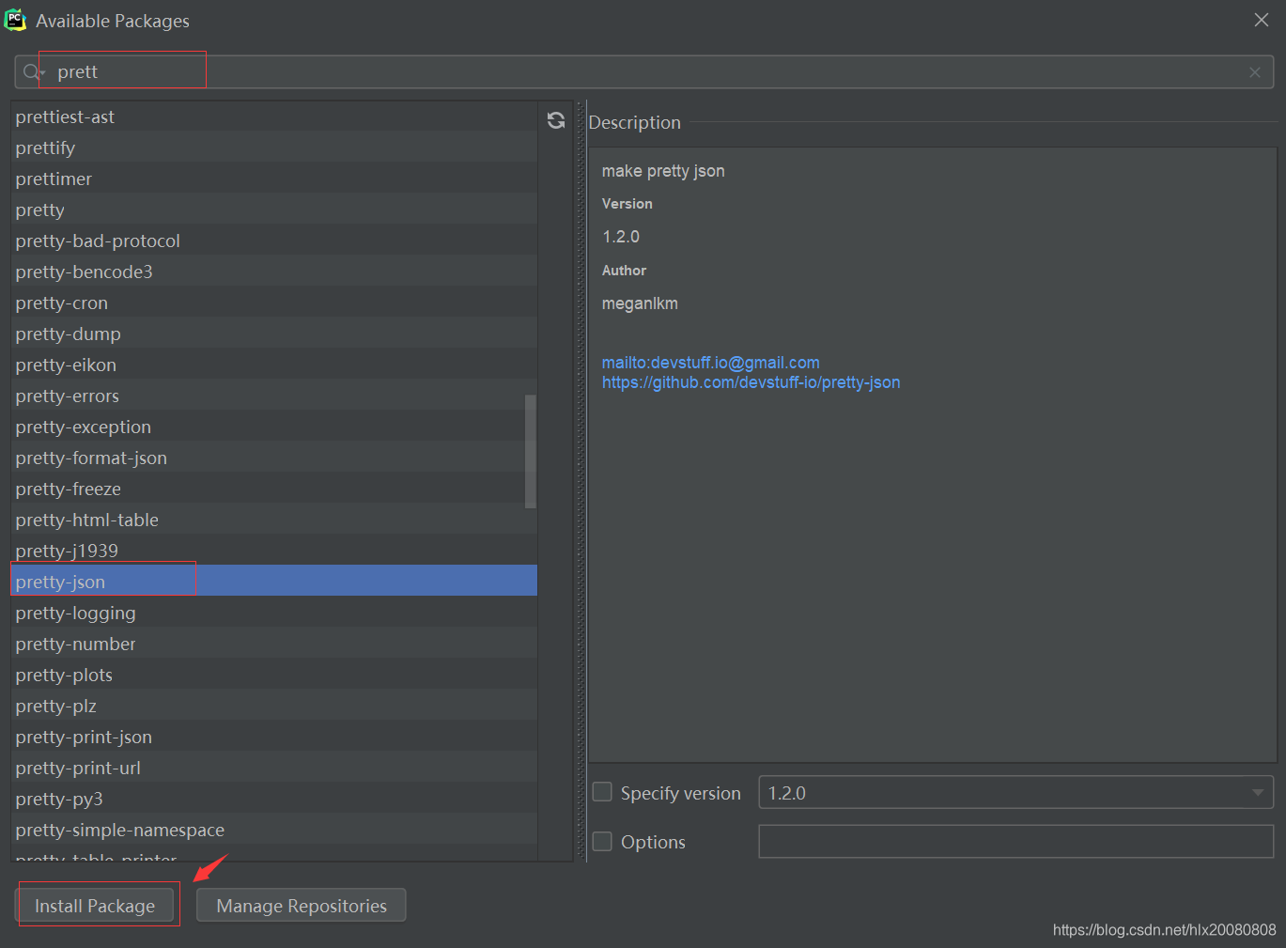Click the search magnifier icon
Screen dimensions: 1286x948
pyautogui.click(x=32, y=72)
